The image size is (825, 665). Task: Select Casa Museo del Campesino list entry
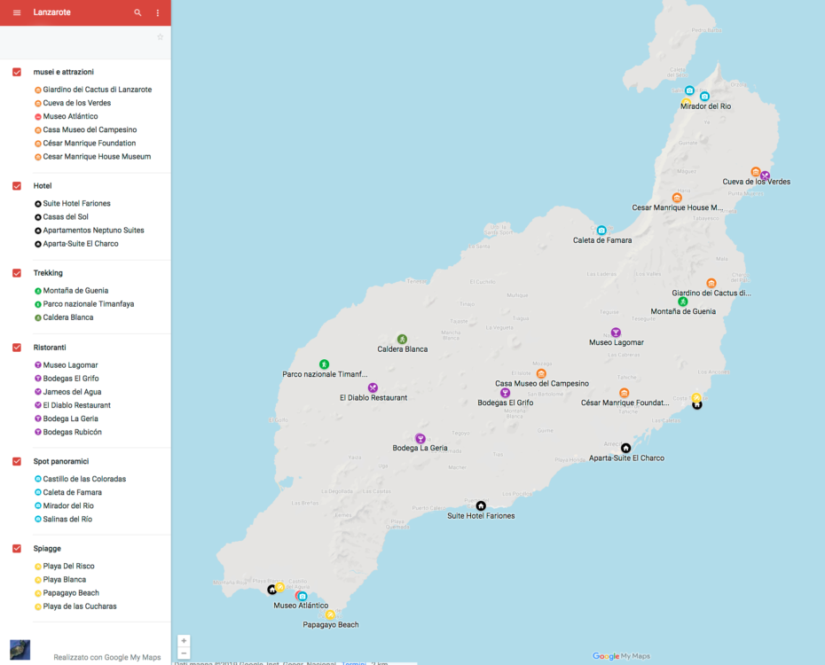(90, 129)
